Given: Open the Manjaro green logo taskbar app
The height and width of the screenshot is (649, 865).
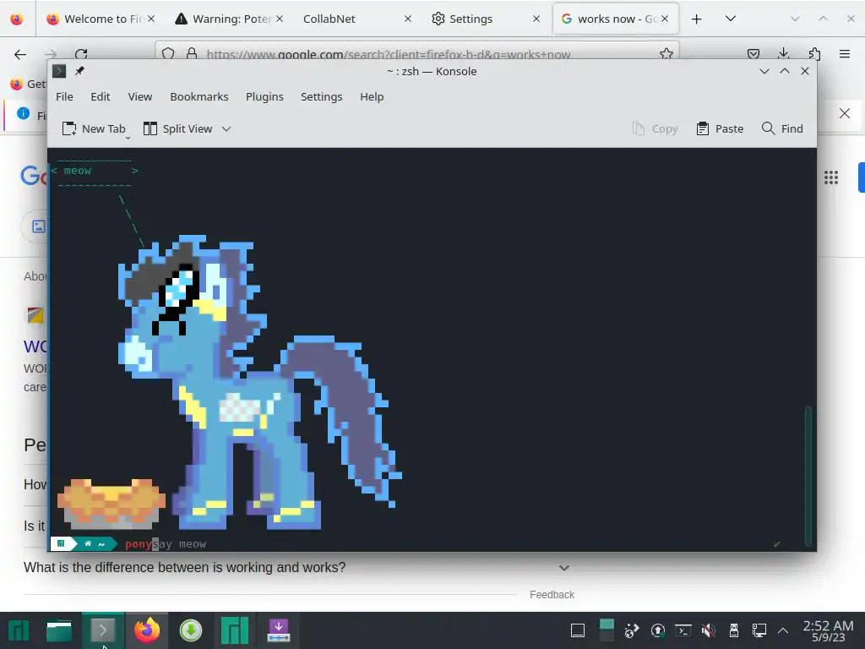Looking at the screenshot, I should (x=235, y=630).
